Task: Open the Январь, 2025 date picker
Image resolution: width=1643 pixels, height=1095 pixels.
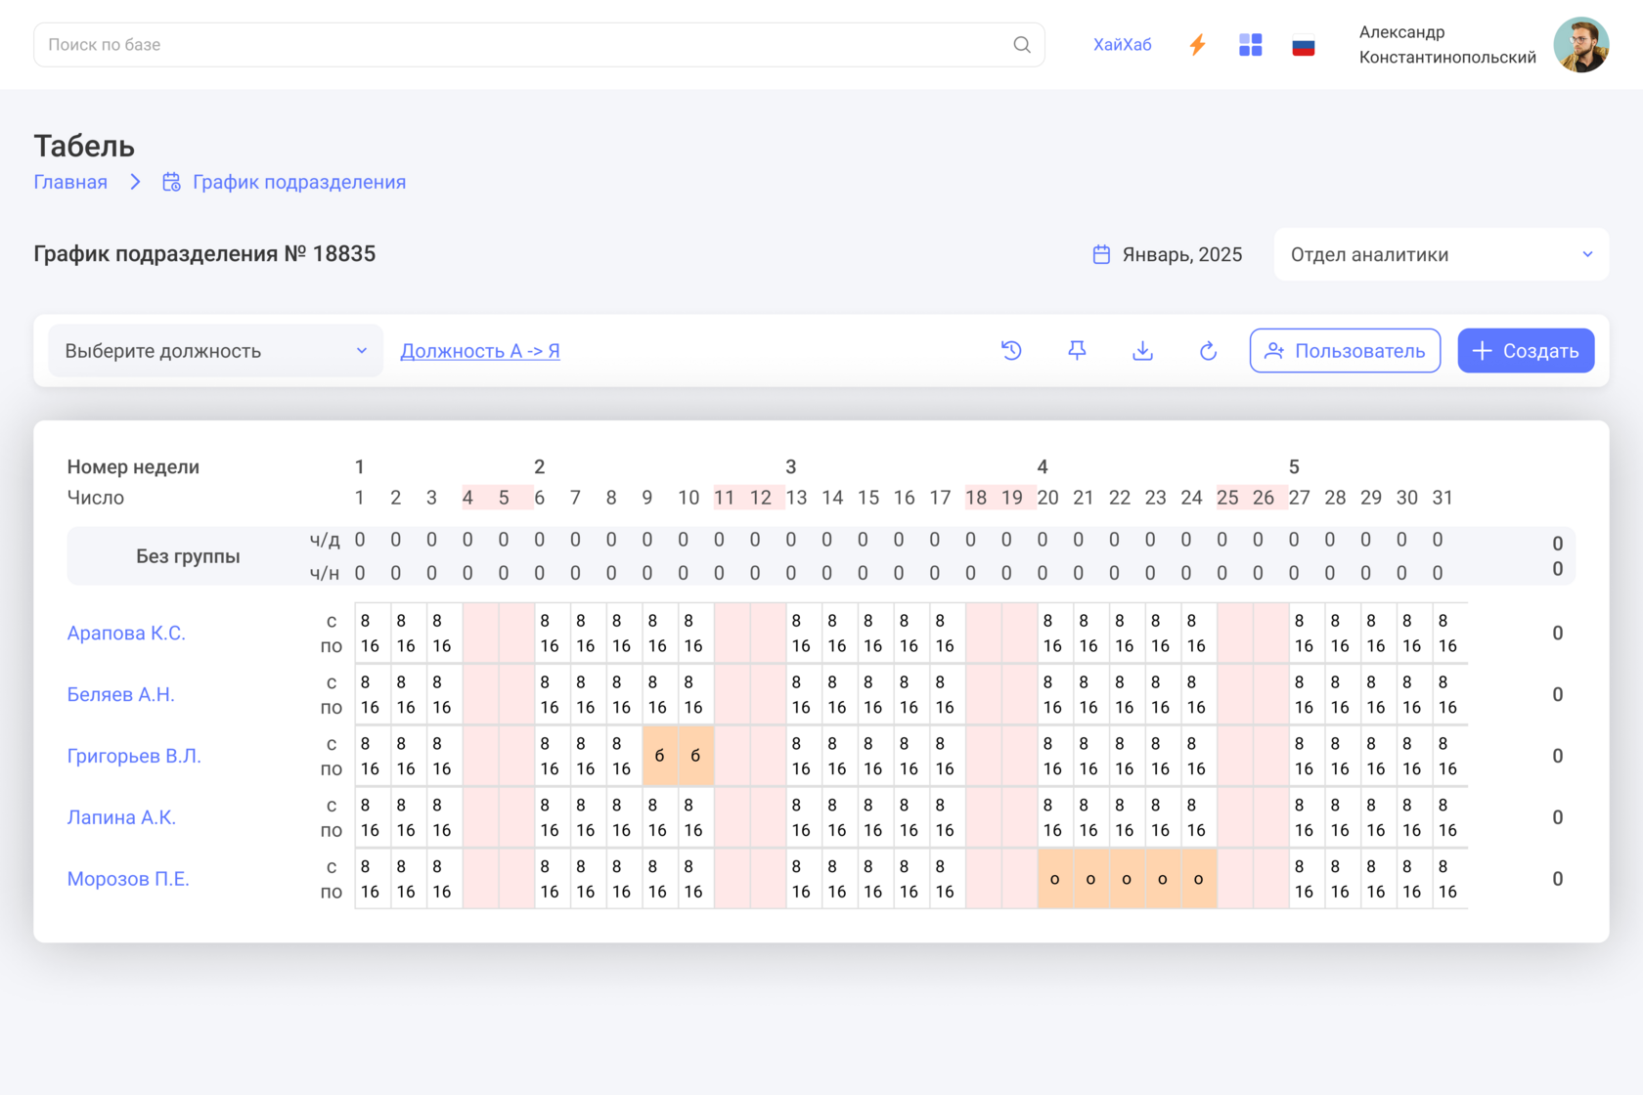Action: pos(1168,255)
